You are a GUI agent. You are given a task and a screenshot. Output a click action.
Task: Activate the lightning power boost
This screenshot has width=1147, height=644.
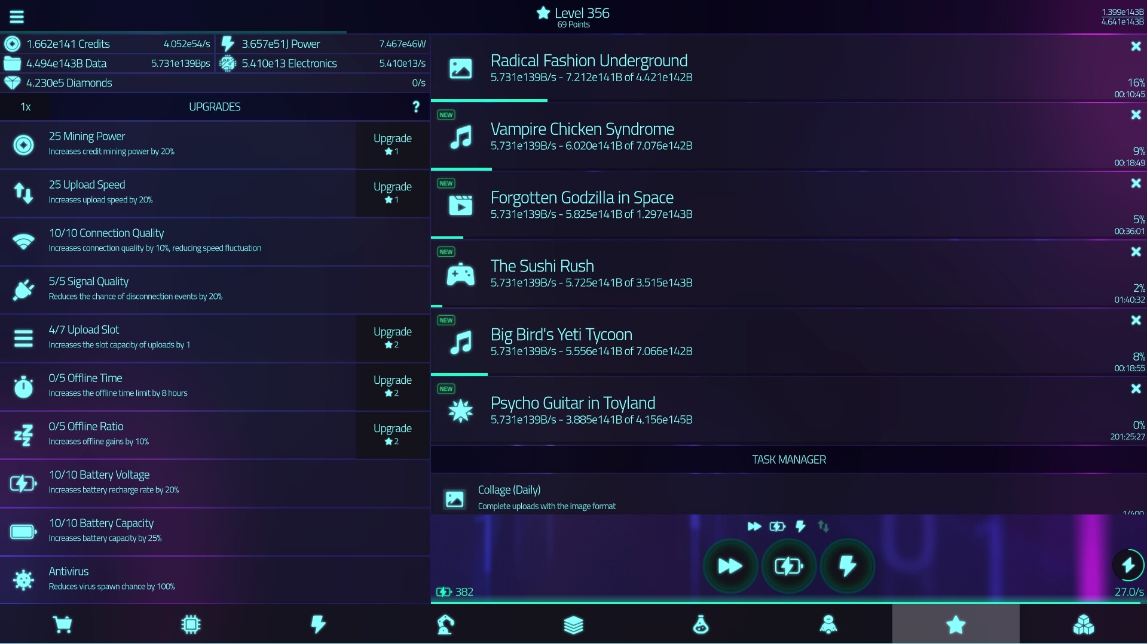[x=848, y=566]
